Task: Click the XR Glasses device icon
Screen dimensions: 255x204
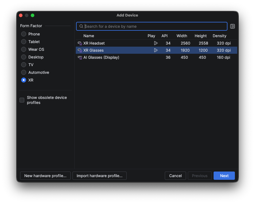Action: [x=80, y=50]
